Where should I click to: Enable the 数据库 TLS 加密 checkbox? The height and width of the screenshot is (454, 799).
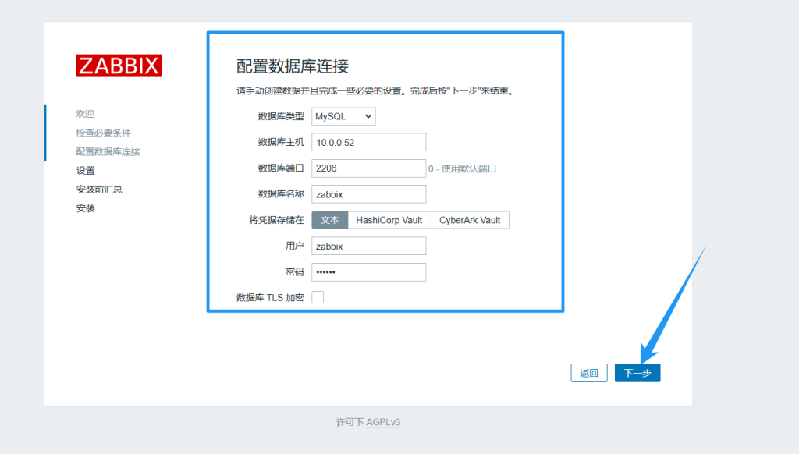[318, 297]
